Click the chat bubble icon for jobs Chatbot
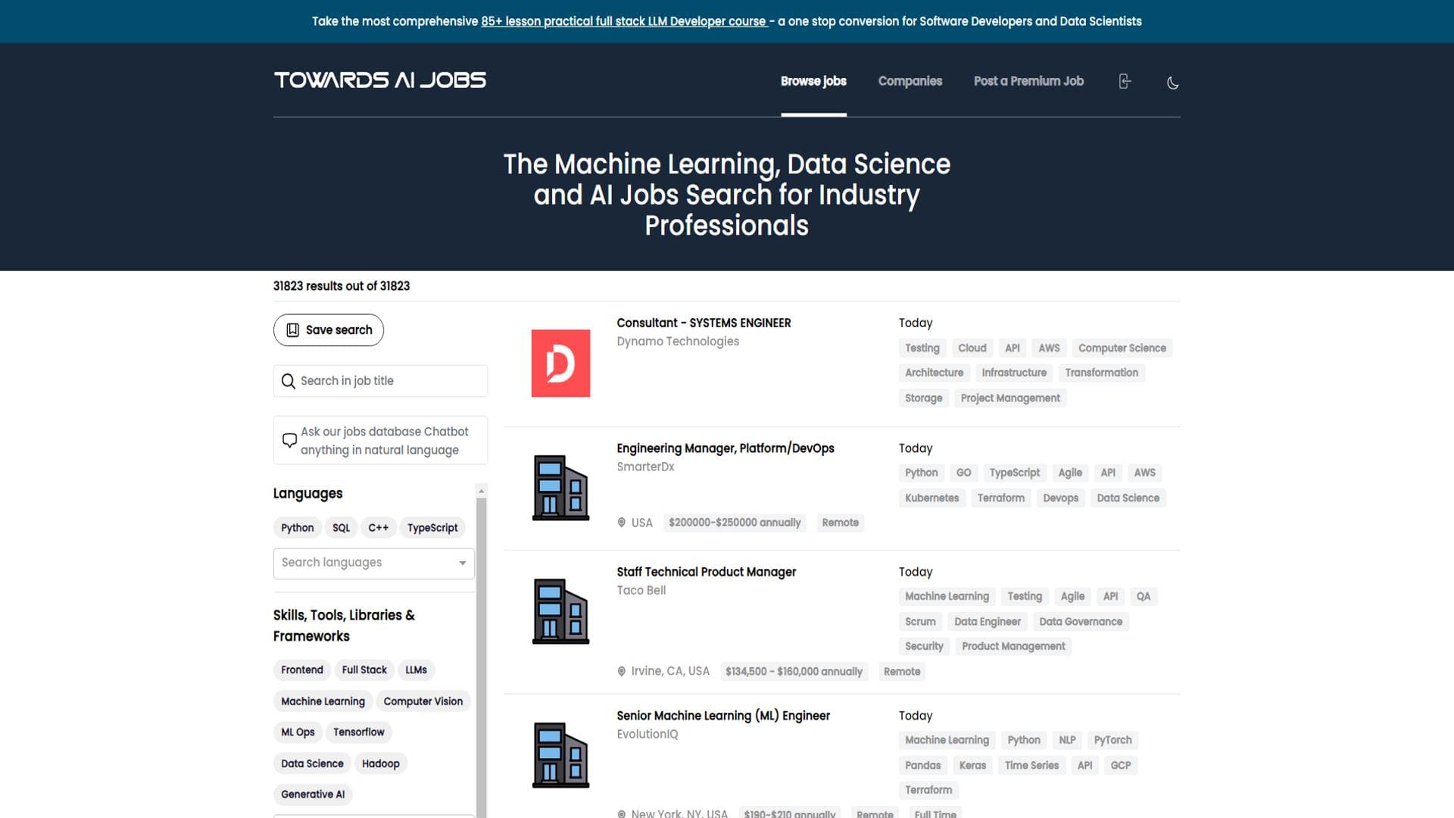The height and width of the screenshot is (818, 1454). tap(289, 440)
